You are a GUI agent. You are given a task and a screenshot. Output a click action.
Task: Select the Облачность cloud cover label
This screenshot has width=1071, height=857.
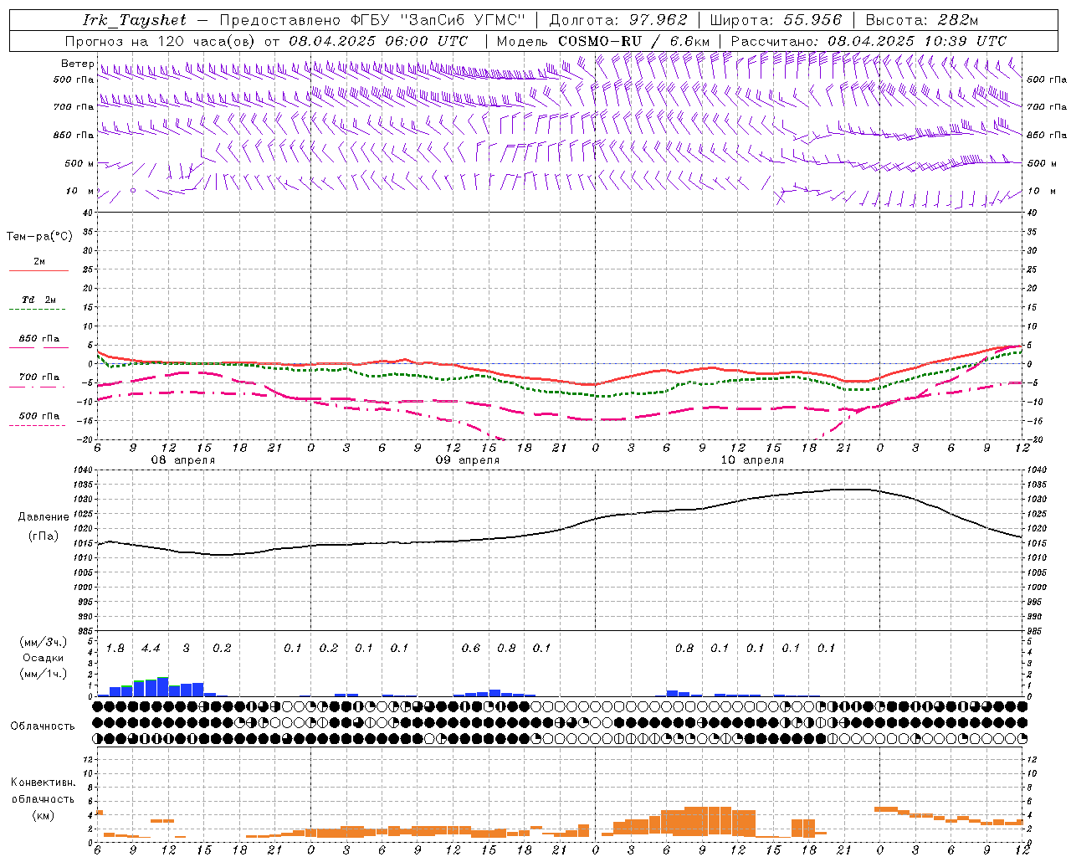[x=43, y=726]
